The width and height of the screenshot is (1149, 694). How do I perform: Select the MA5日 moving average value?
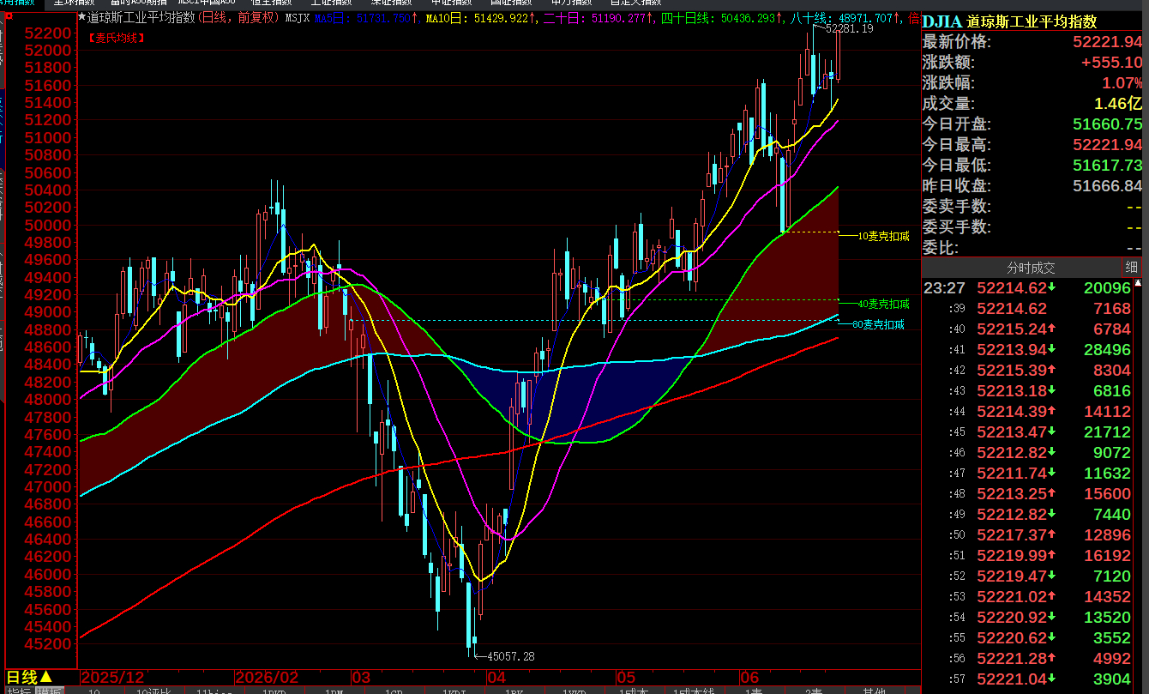366,17
